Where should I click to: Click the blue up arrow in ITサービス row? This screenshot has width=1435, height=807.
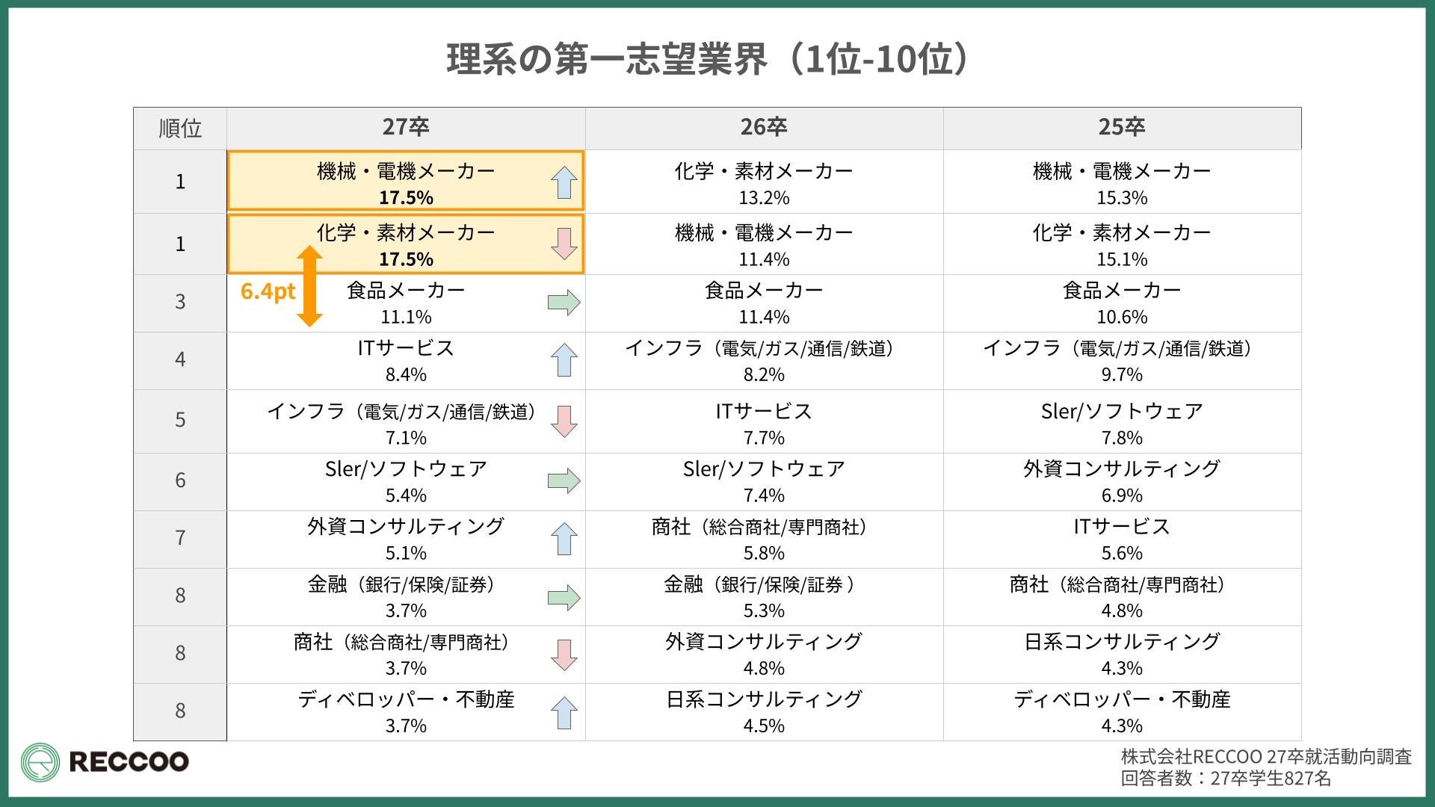tap(564, 360)
